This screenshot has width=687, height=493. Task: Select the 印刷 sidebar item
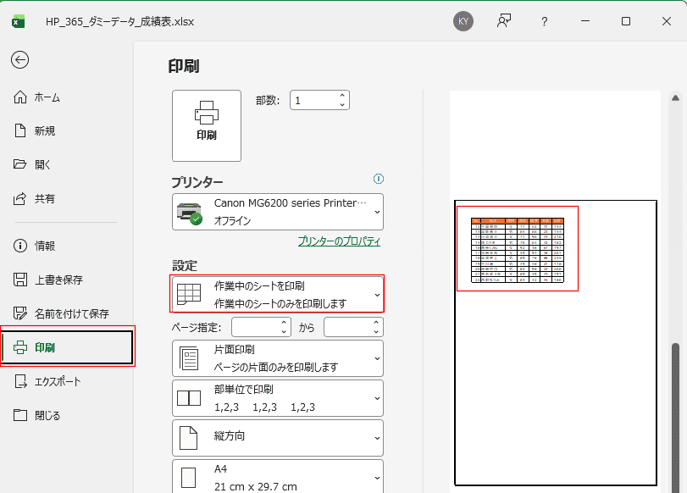point(68,347)
